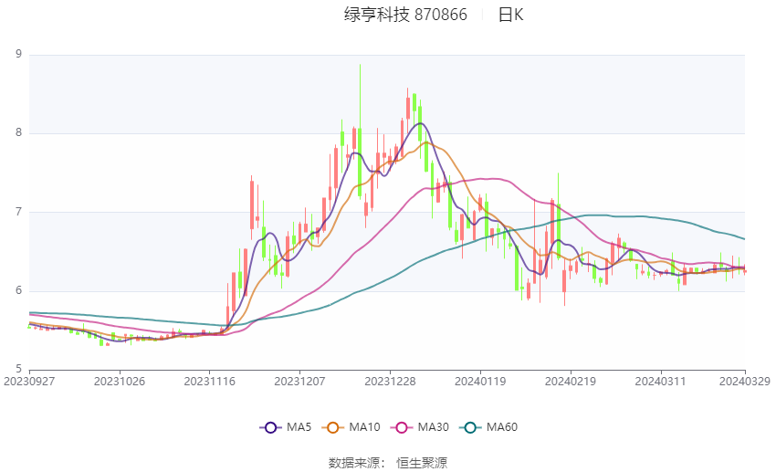
Task: Click x-axis date label 20230927
Action: (29, 382)
